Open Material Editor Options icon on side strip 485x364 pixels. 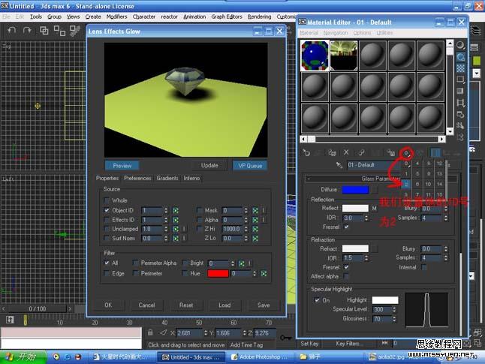[460, 114]
